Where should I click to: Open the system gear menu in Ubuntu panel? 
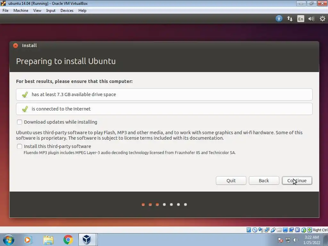[x=322, y=19]
